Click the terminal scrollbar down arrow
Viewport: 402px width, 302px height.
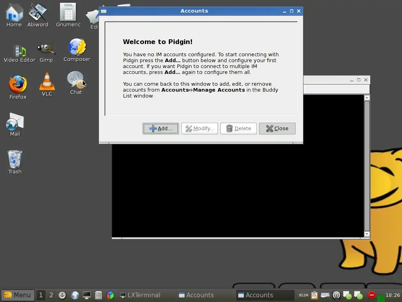(x=367, y=234)
